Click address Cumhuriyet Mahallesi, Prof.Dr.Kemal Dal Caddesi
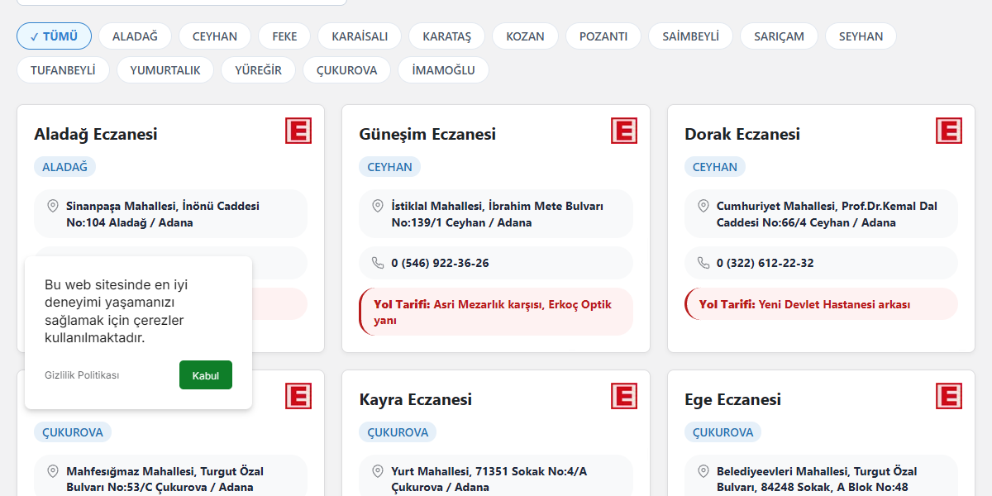992x496 pixels. tap(827, 214)
